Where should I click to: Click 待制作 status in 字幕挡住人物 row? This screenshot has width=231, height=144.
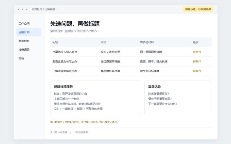pyautogui.click(x=197, y=52)
